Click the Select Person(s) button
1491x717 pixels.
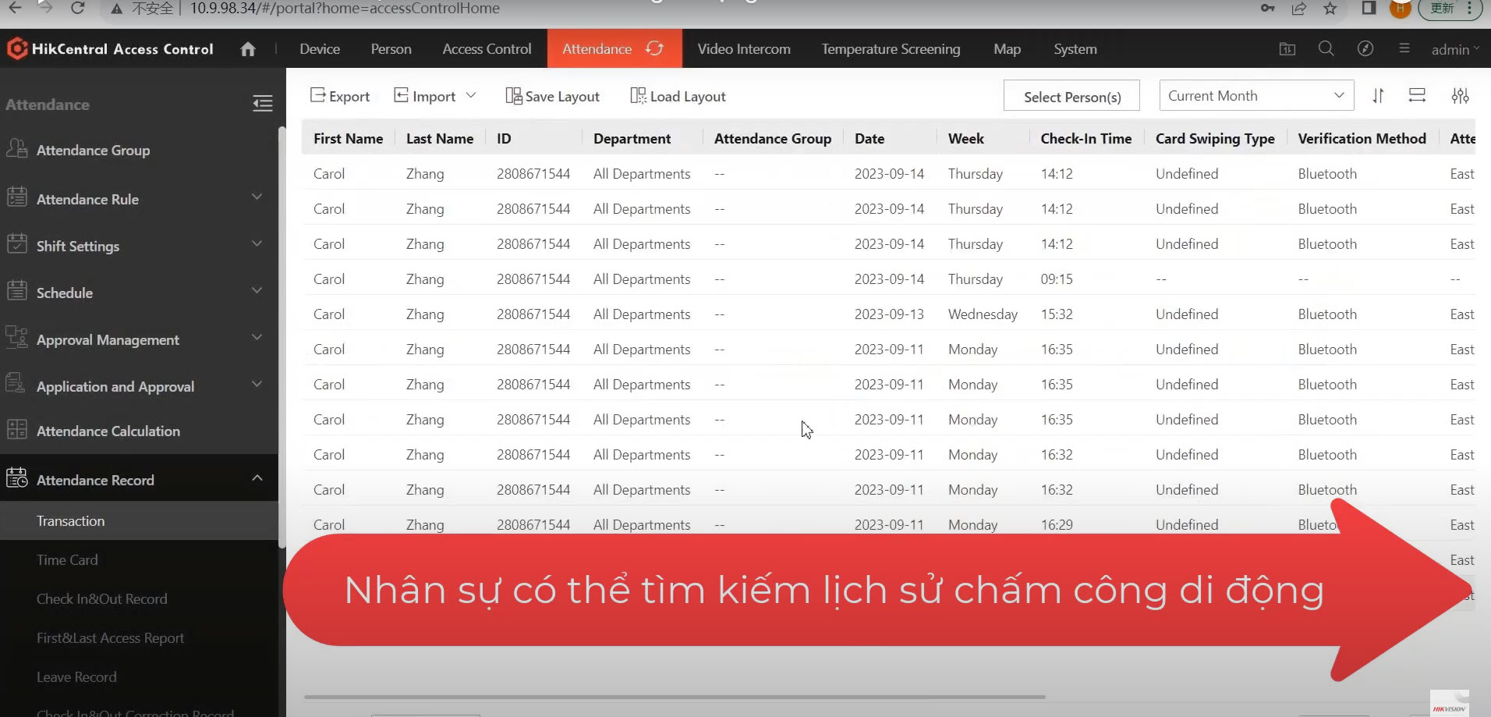coord(1071,97)
